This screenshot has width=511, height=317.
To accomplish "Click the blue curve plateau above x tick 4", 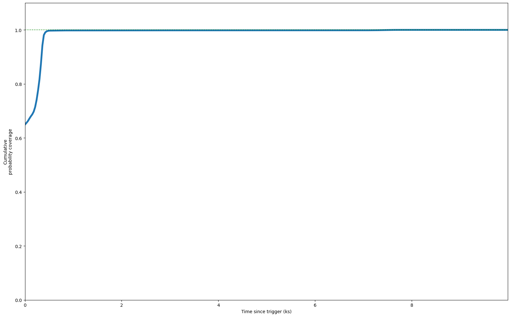I will pyautogui.click(x=218, y=30).
